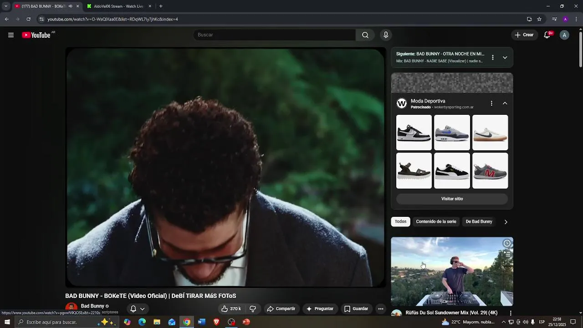Image resolution: width=583 pixels, height=328 pixels.
Task: Focus the Buscar search field
Action: coord(274,35)
